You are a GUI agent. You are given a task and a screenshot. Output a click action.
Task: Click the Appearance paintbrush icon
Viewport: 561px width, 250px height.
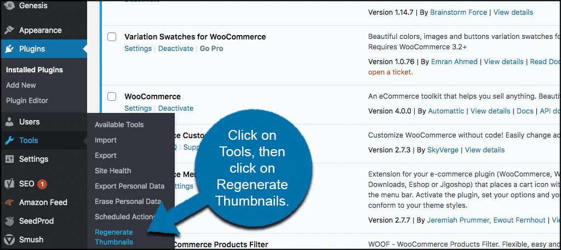9,31
